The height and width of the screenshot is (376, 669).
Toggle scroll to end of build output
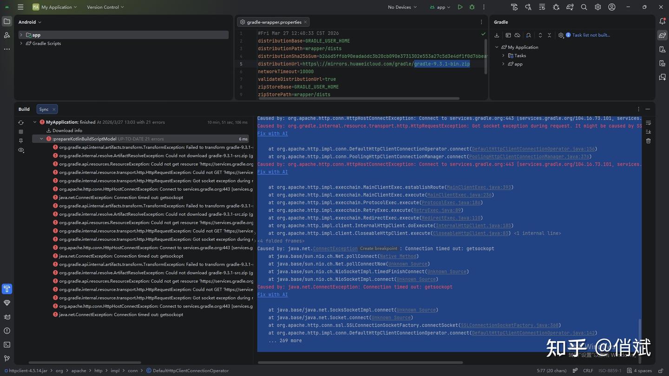tap(649, 132)
